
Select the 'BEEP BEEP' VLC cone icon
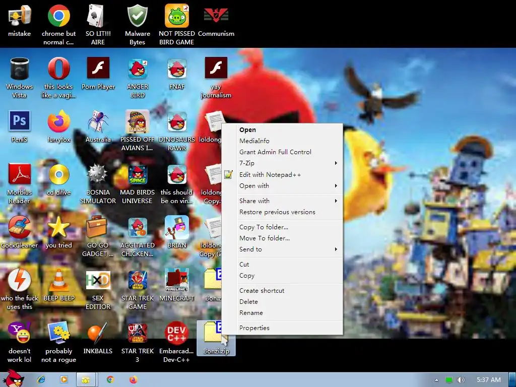pos(58,280)
